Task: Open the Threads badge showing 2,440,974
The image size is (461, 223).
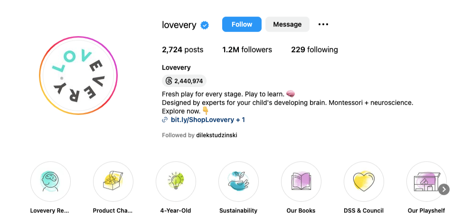Action: tap(184, 81)
